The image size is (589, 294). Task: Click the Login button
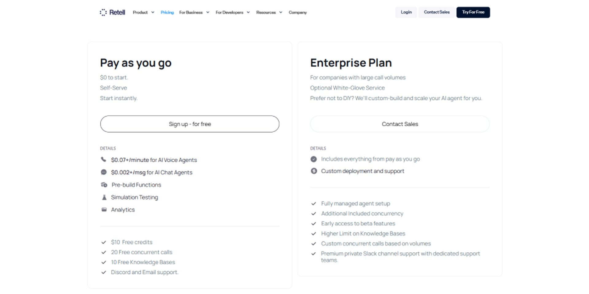406,12
